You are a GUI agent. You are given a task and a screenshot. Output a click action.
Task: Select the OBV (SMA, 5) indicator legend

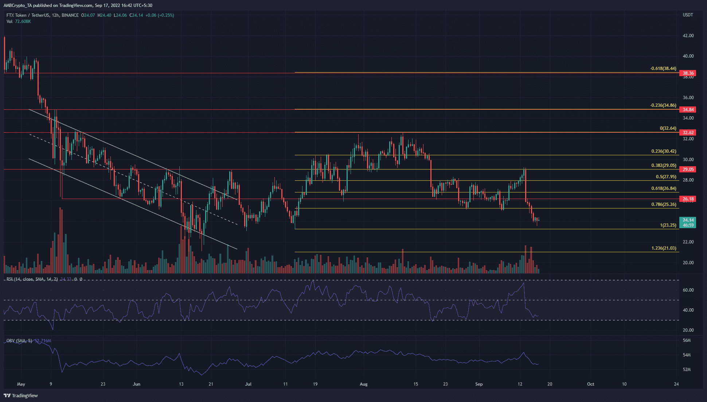19,341
